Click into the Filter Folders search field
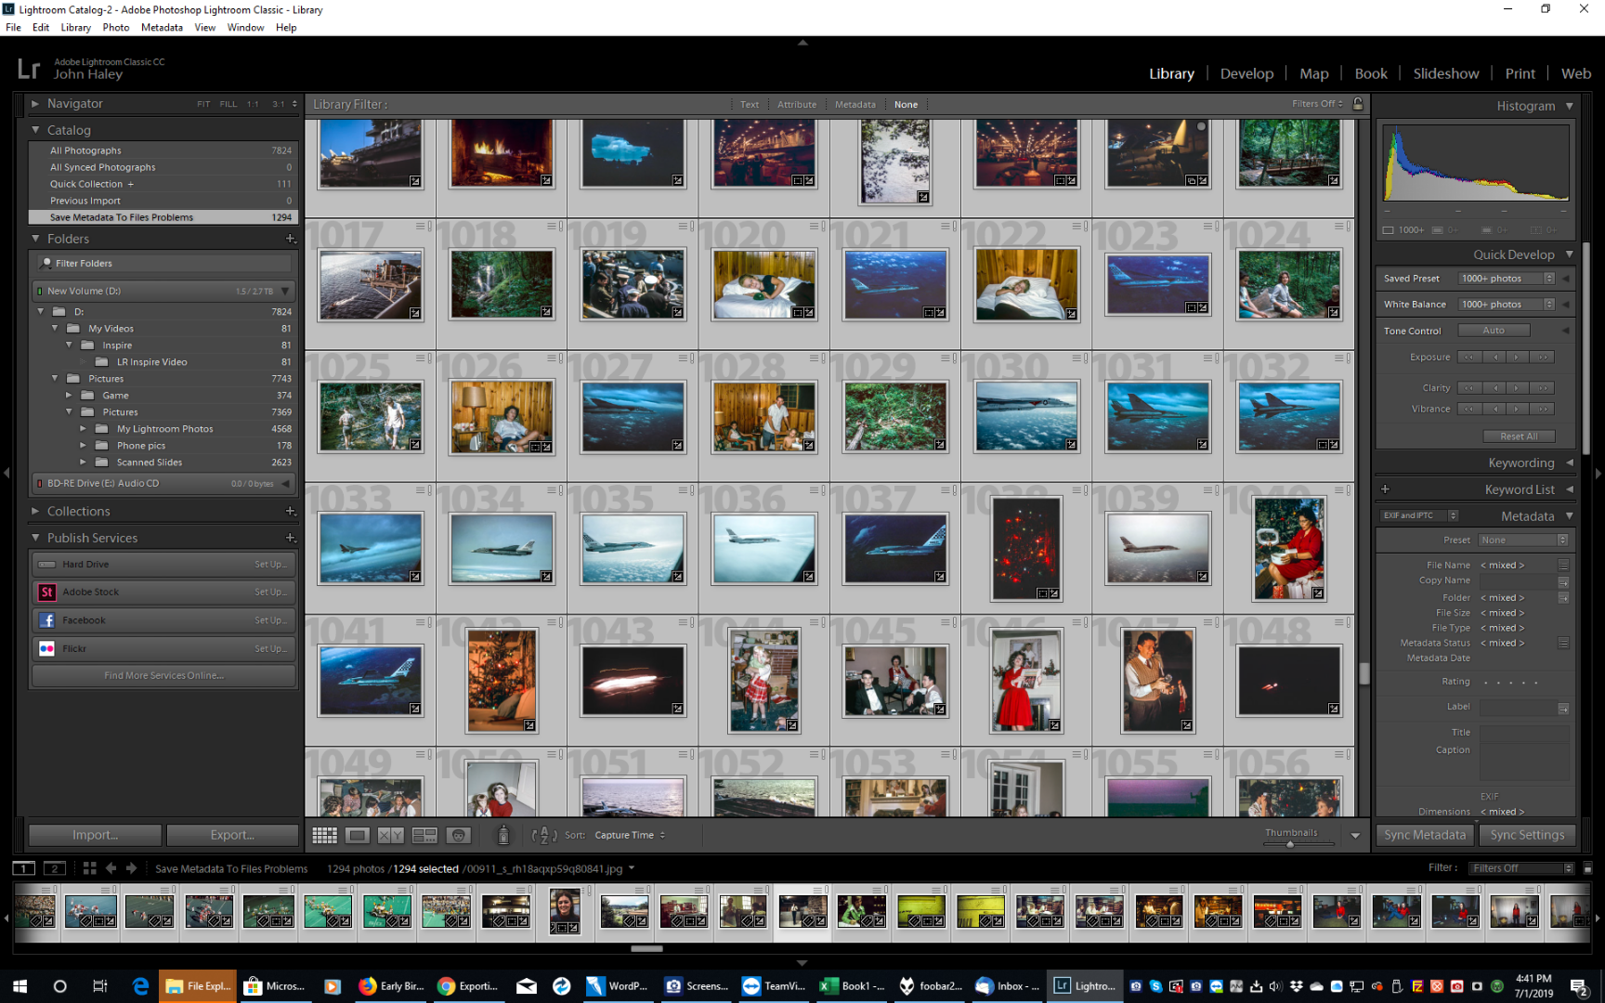The image size is (1605, 1003). coord(164,264)
